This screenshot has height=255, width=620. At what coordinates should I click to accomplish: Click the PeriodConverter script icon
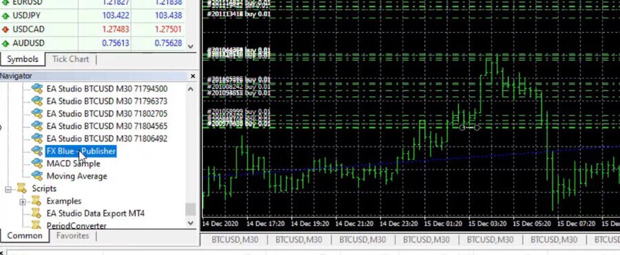click(37, 225)
